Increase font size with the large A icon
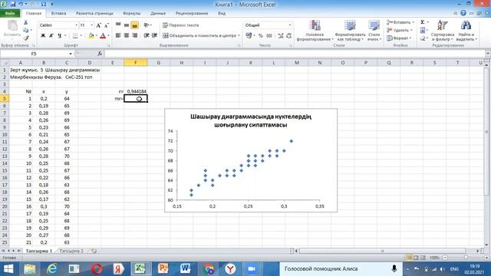 pos(99,25)
